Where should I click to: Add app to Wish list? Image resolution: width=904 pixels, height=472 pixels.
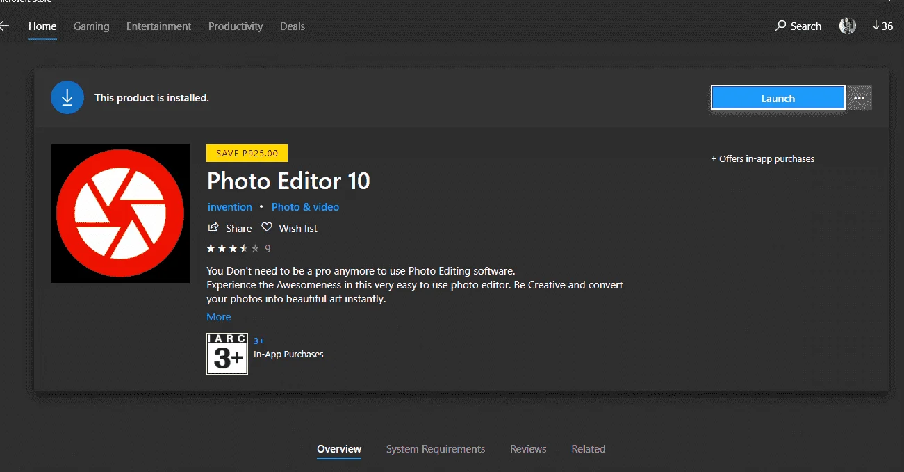click(x=289, y=228)
